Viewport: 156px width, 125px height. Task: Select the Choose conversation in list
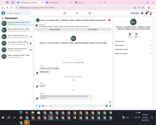pos(17,23)
